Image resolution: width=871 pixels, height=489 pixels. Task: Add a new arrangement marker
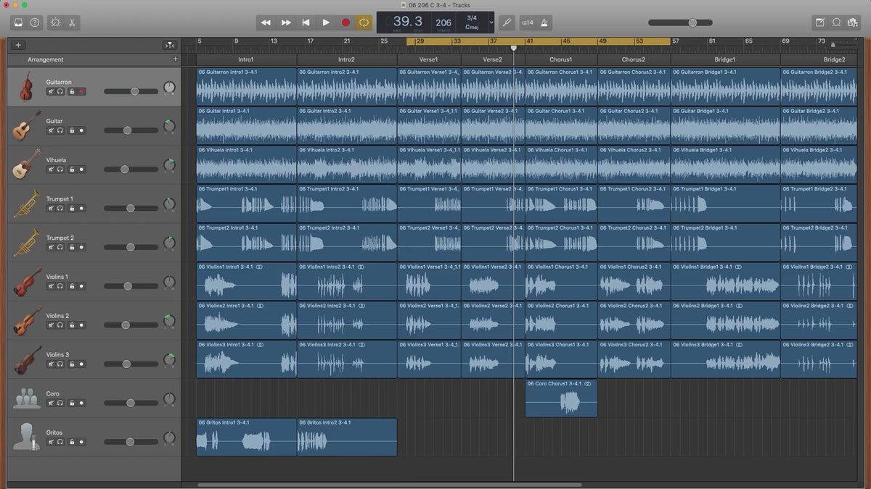(x=175, y=59)
